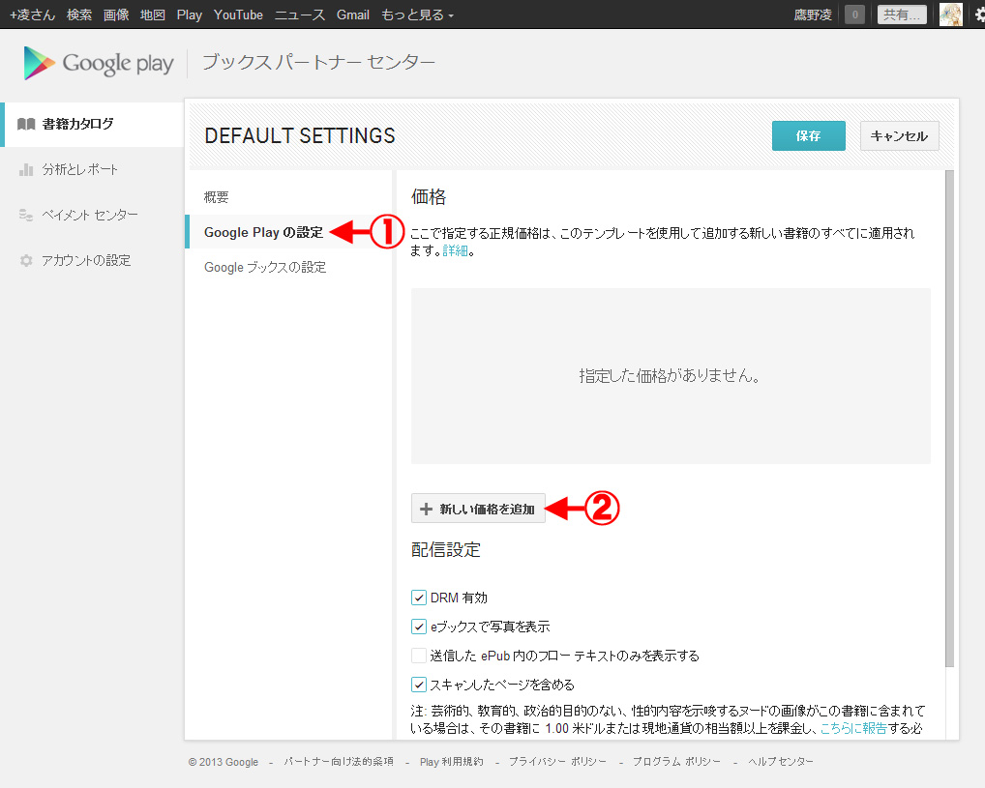Open プライバシー ポリシー footer link
Viewport: 985px width, 788px height.
[x=557, y=762]
